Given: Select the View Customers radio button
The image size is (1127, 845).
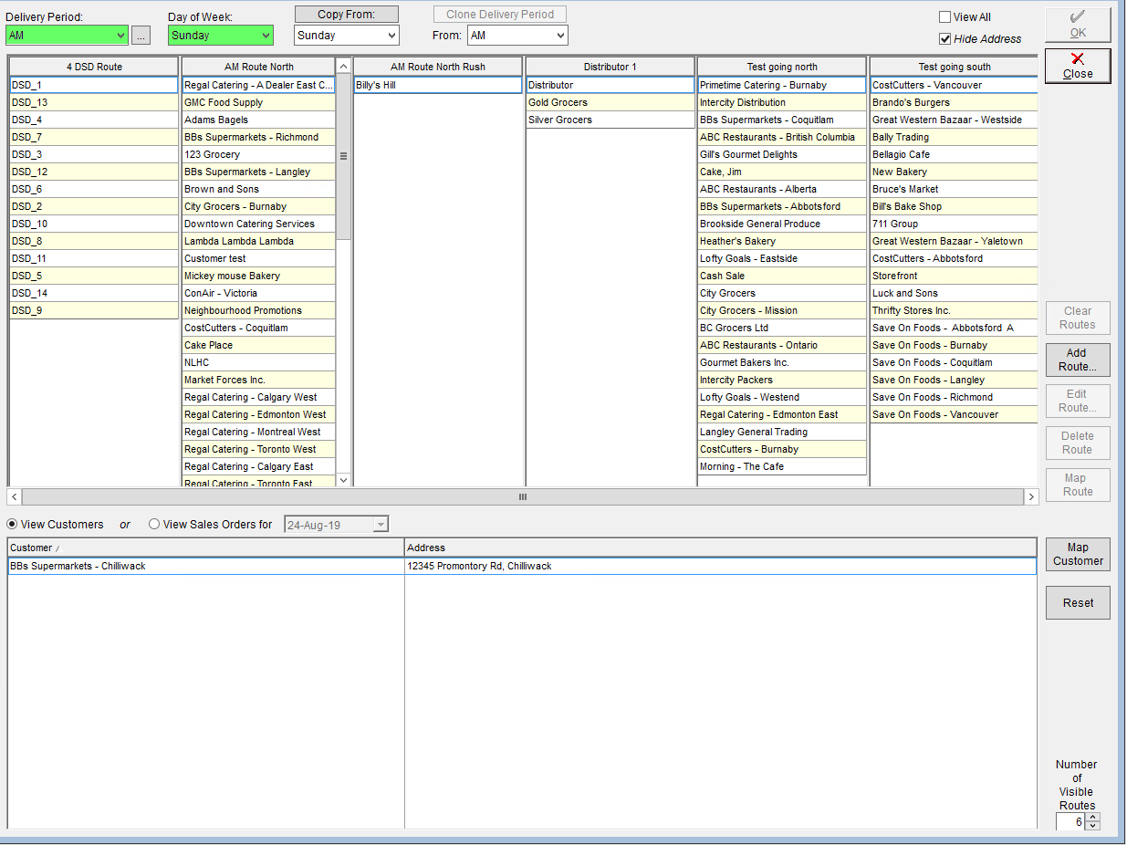Looking at the screenshot, I should click(13, 525).
